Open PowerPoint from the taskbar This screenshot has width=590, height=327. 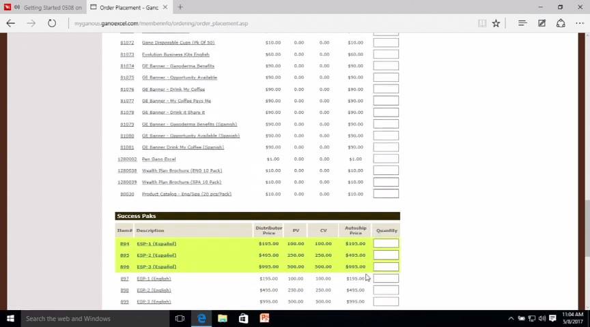coord(264,318)
